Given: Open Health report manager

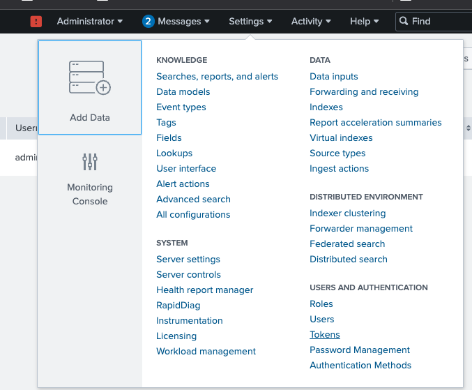Looking at the screenshot, I should point(205,290).
